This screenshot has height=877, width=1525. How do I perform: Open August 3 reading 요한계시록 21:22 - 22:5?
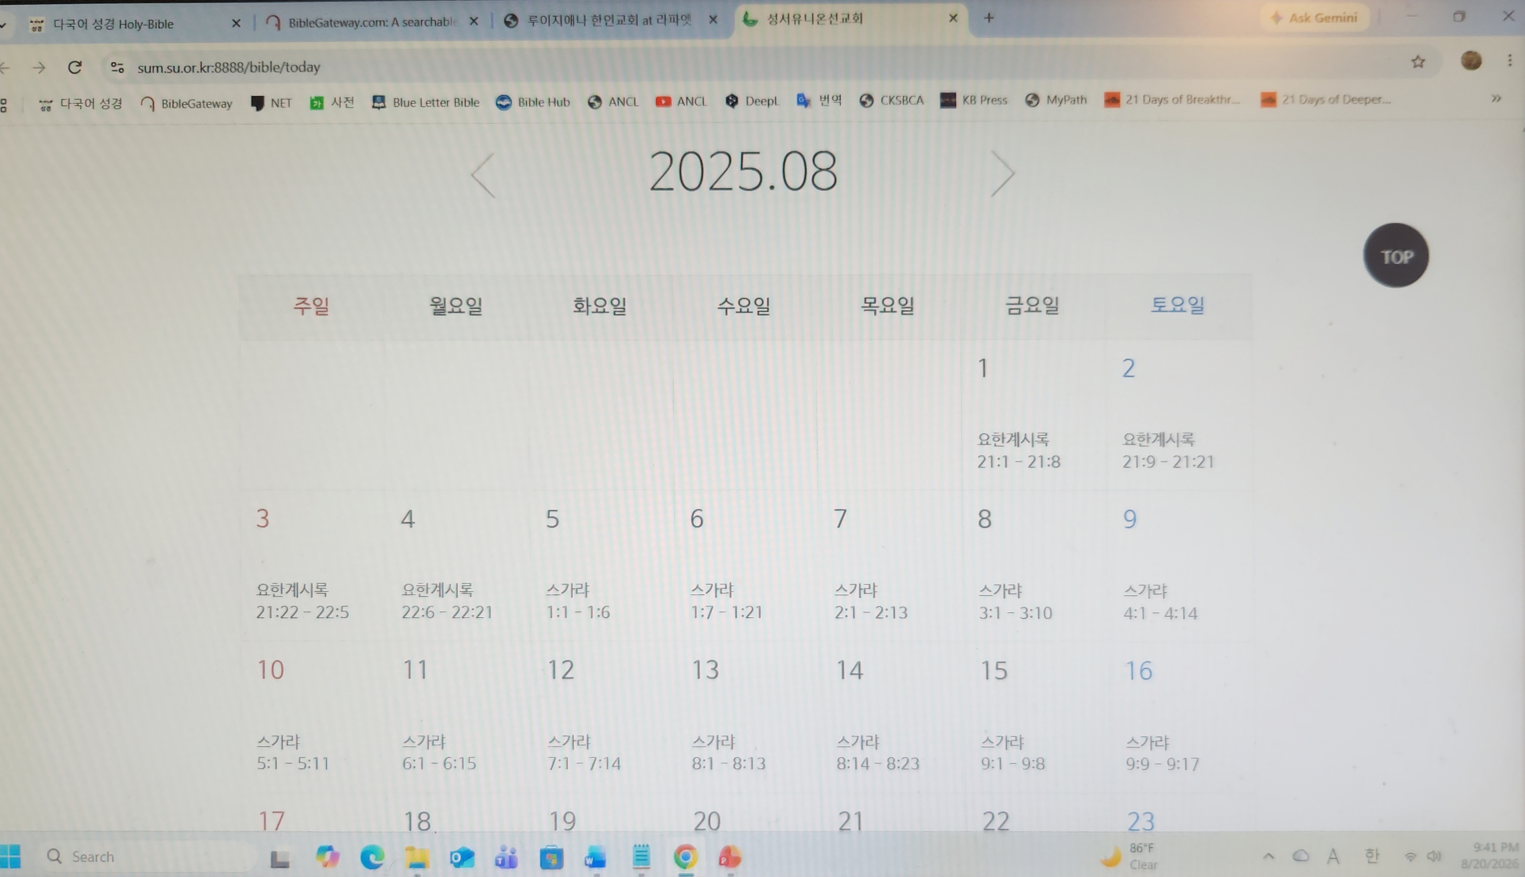tap(302, 601)
